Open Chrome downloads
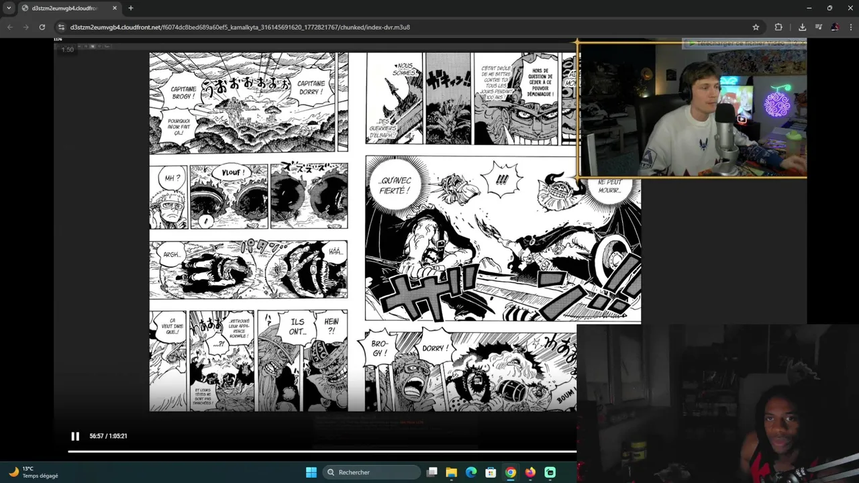The width and height of the screenshot is (859, 483). coord(802,27)
